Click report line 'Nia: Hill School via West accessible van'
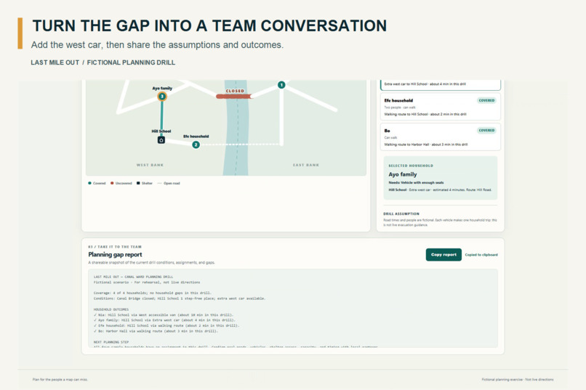 click(164, 315)
